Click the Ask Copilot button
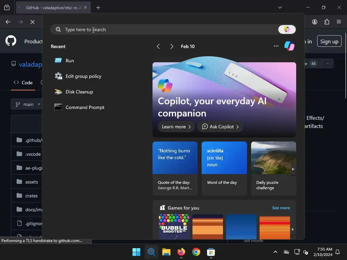The width and height of the screenshot is (347, 260). 220,127
